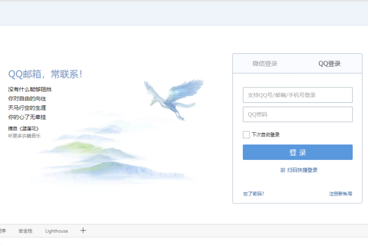This screenshot has width=368, height=245.
Task: Switch to the 微信登录 tab
Action: (x=265, y=64)
